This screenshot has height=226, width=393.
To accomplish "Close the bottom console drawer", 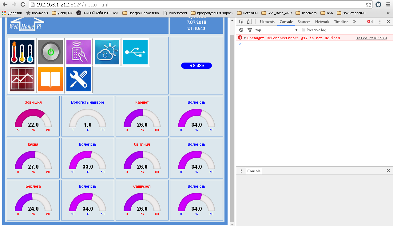I will coord(388,170).
